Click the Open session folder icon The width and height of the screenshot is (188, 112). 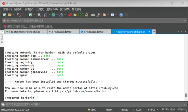click(x=10, y=15)
